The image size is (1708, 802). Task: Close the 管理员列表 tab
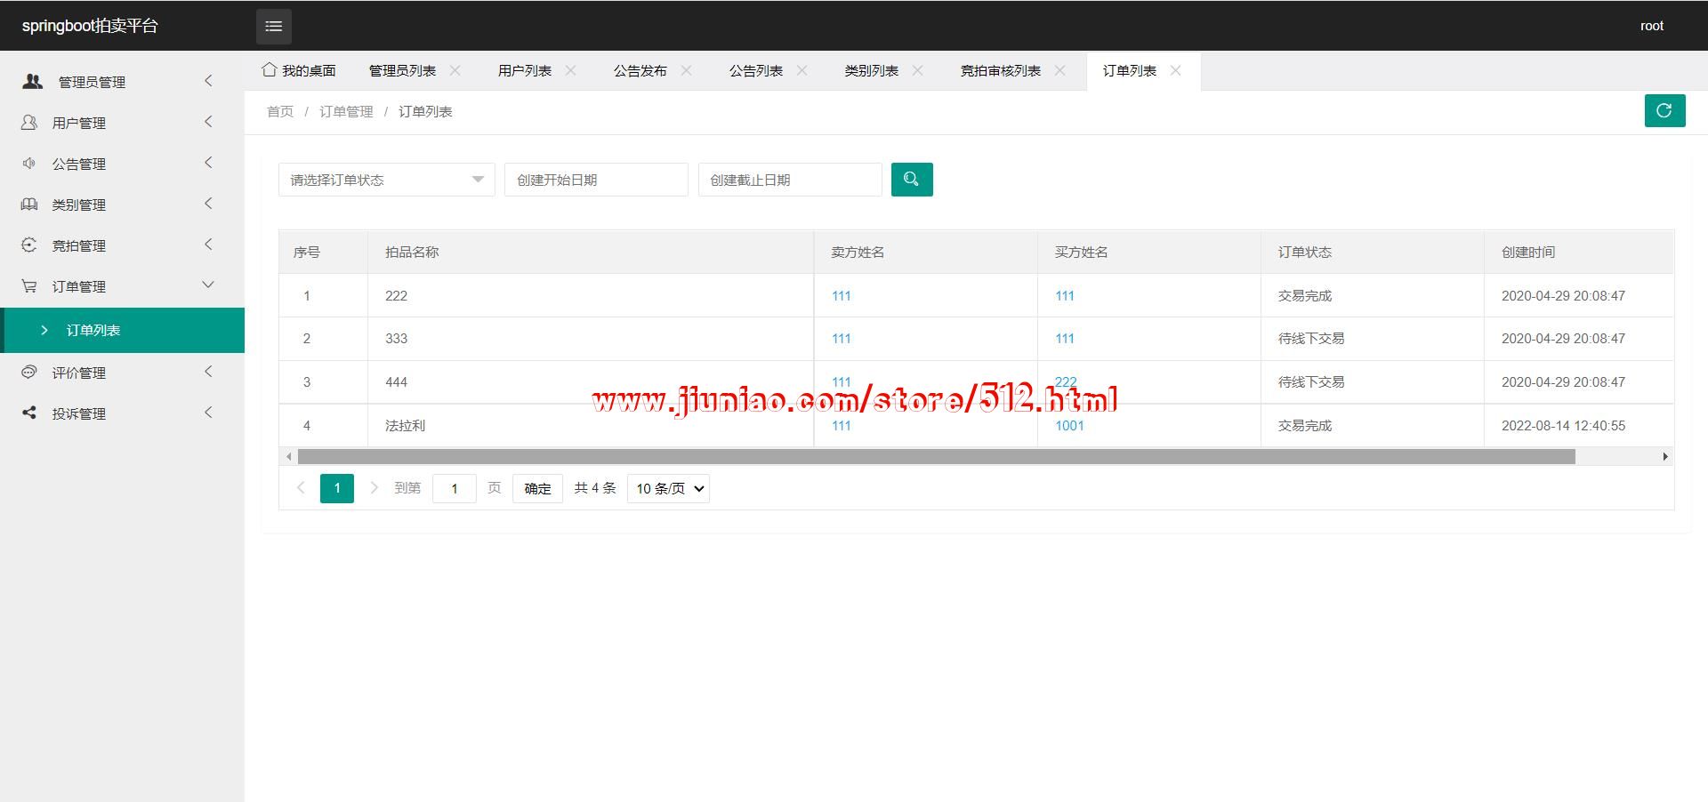point(455,70)
